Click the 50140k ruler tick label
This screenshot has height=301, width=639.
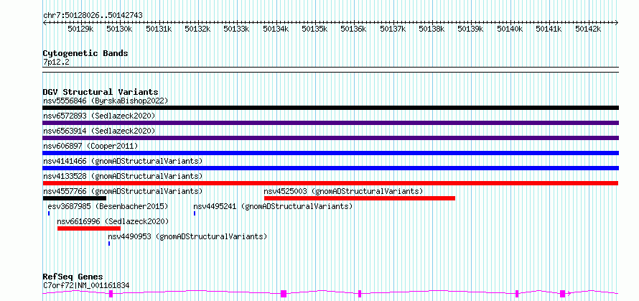510,29
